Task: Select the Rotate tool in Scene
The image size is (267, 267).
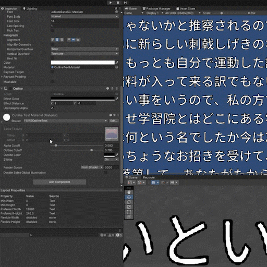Action: point(129,202)
